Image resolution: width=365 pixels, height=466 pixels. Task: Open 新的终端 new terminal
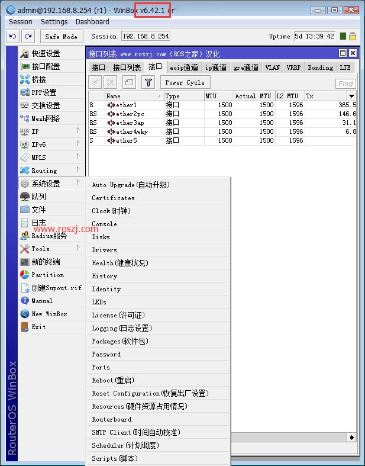click(x=51, y=262)
